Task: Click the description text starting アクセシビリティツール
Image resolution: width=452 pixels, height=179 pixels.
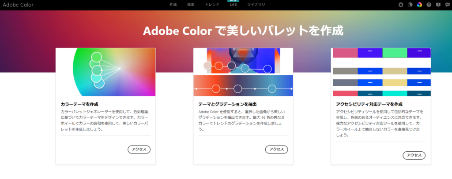Action: point(380,123)
